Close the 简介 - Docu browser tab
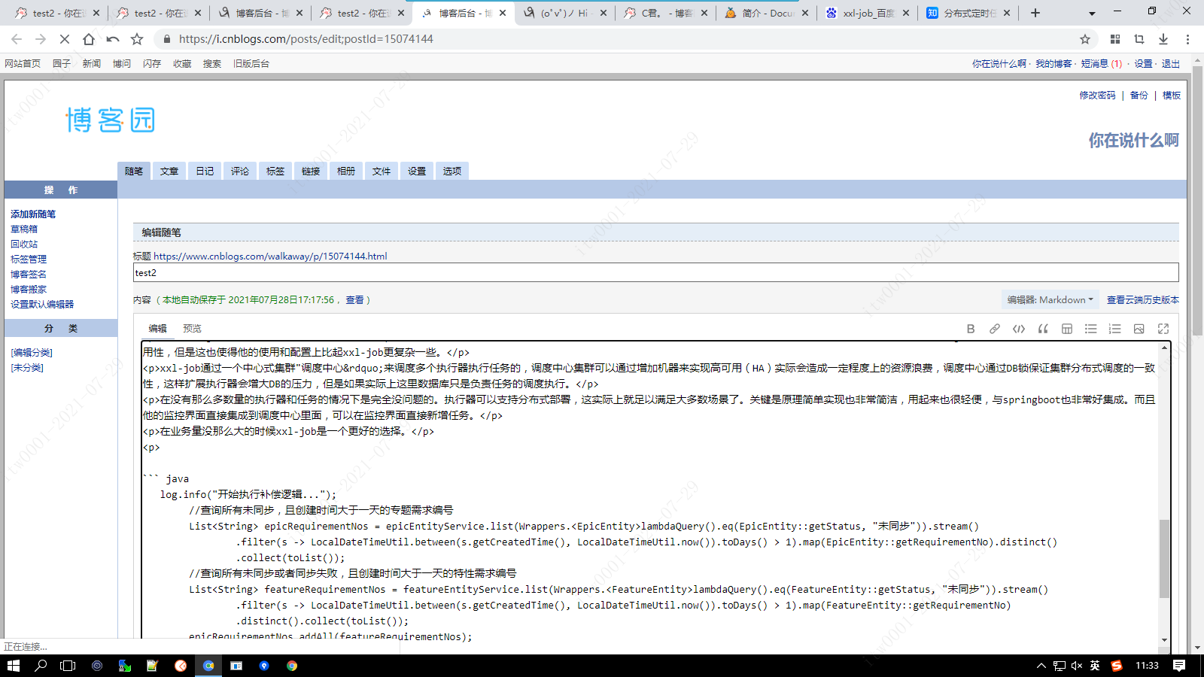 point(804,13)
